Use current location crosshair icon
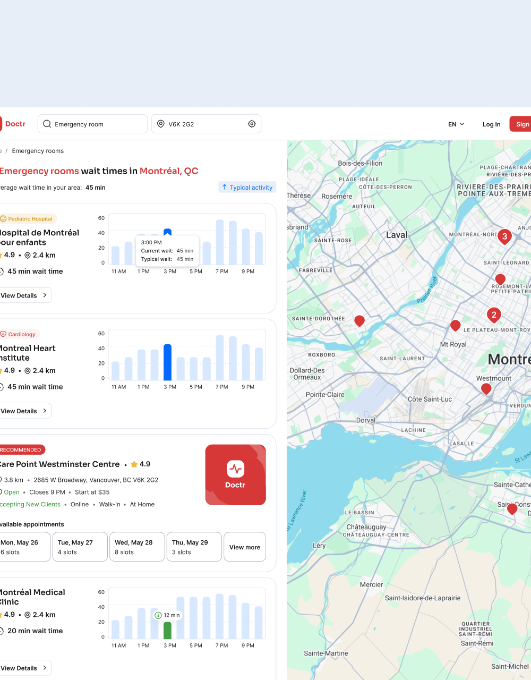The image size is (531, 680). [252, 124]
